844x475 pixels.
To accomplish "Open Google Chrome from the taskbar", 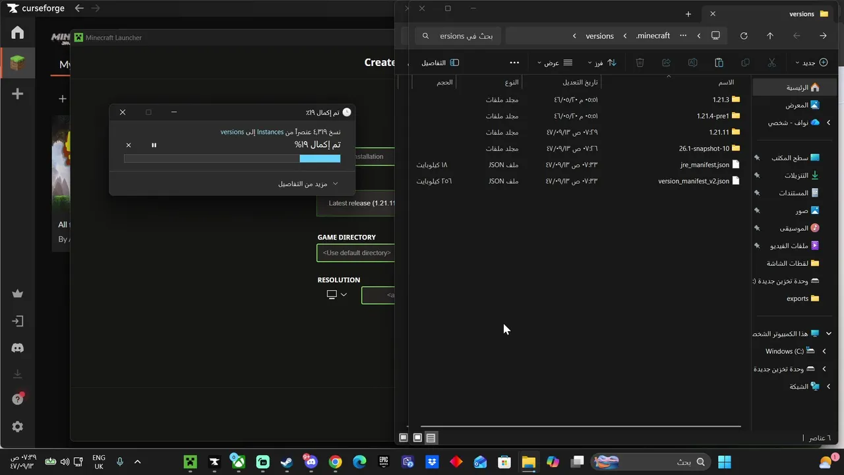I will click(335, 462).
